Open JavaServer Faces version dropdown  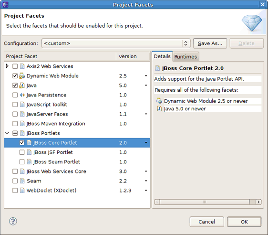[146, 114]
